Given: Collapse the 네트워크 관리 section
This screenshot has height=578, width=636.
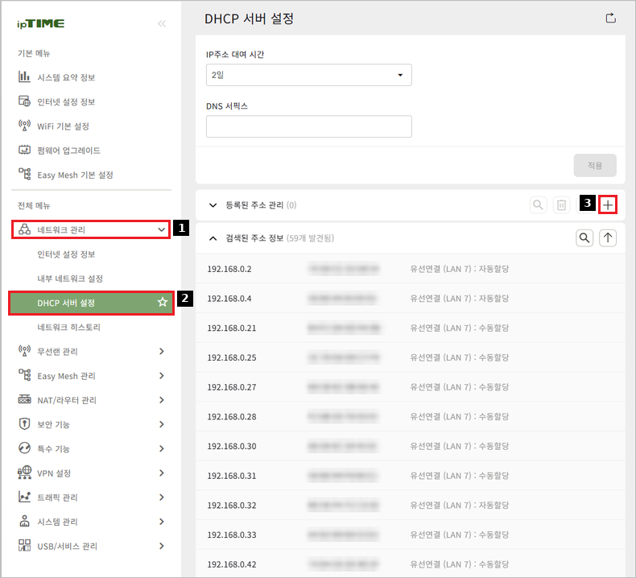Looking at the screenshot, I should click(91, 229).
